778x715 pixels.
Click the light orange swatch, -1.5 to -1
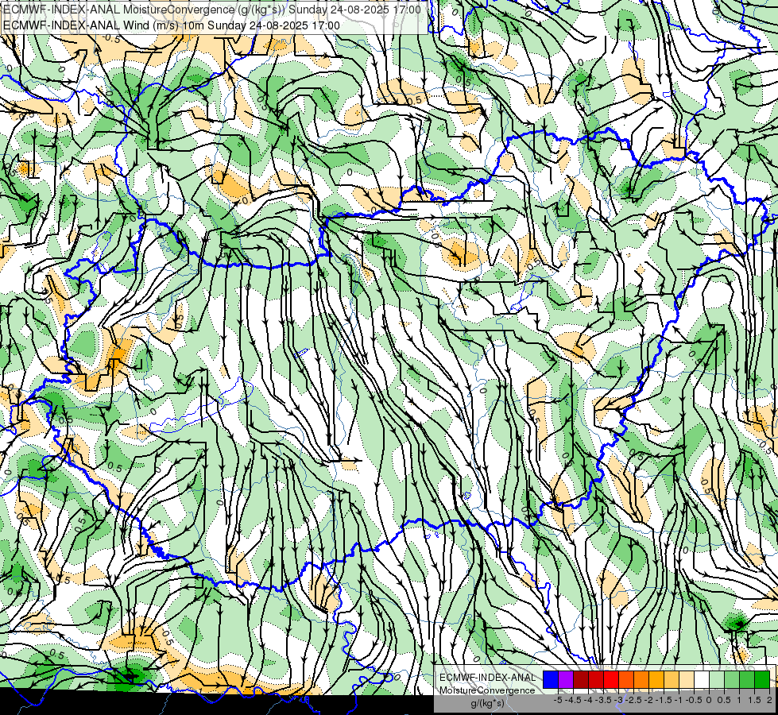(672, 680)
